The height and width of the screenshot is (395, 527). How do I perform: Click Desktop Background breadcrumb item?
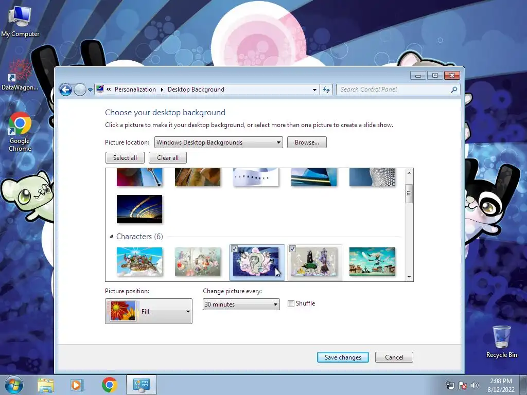click(196, 89)
